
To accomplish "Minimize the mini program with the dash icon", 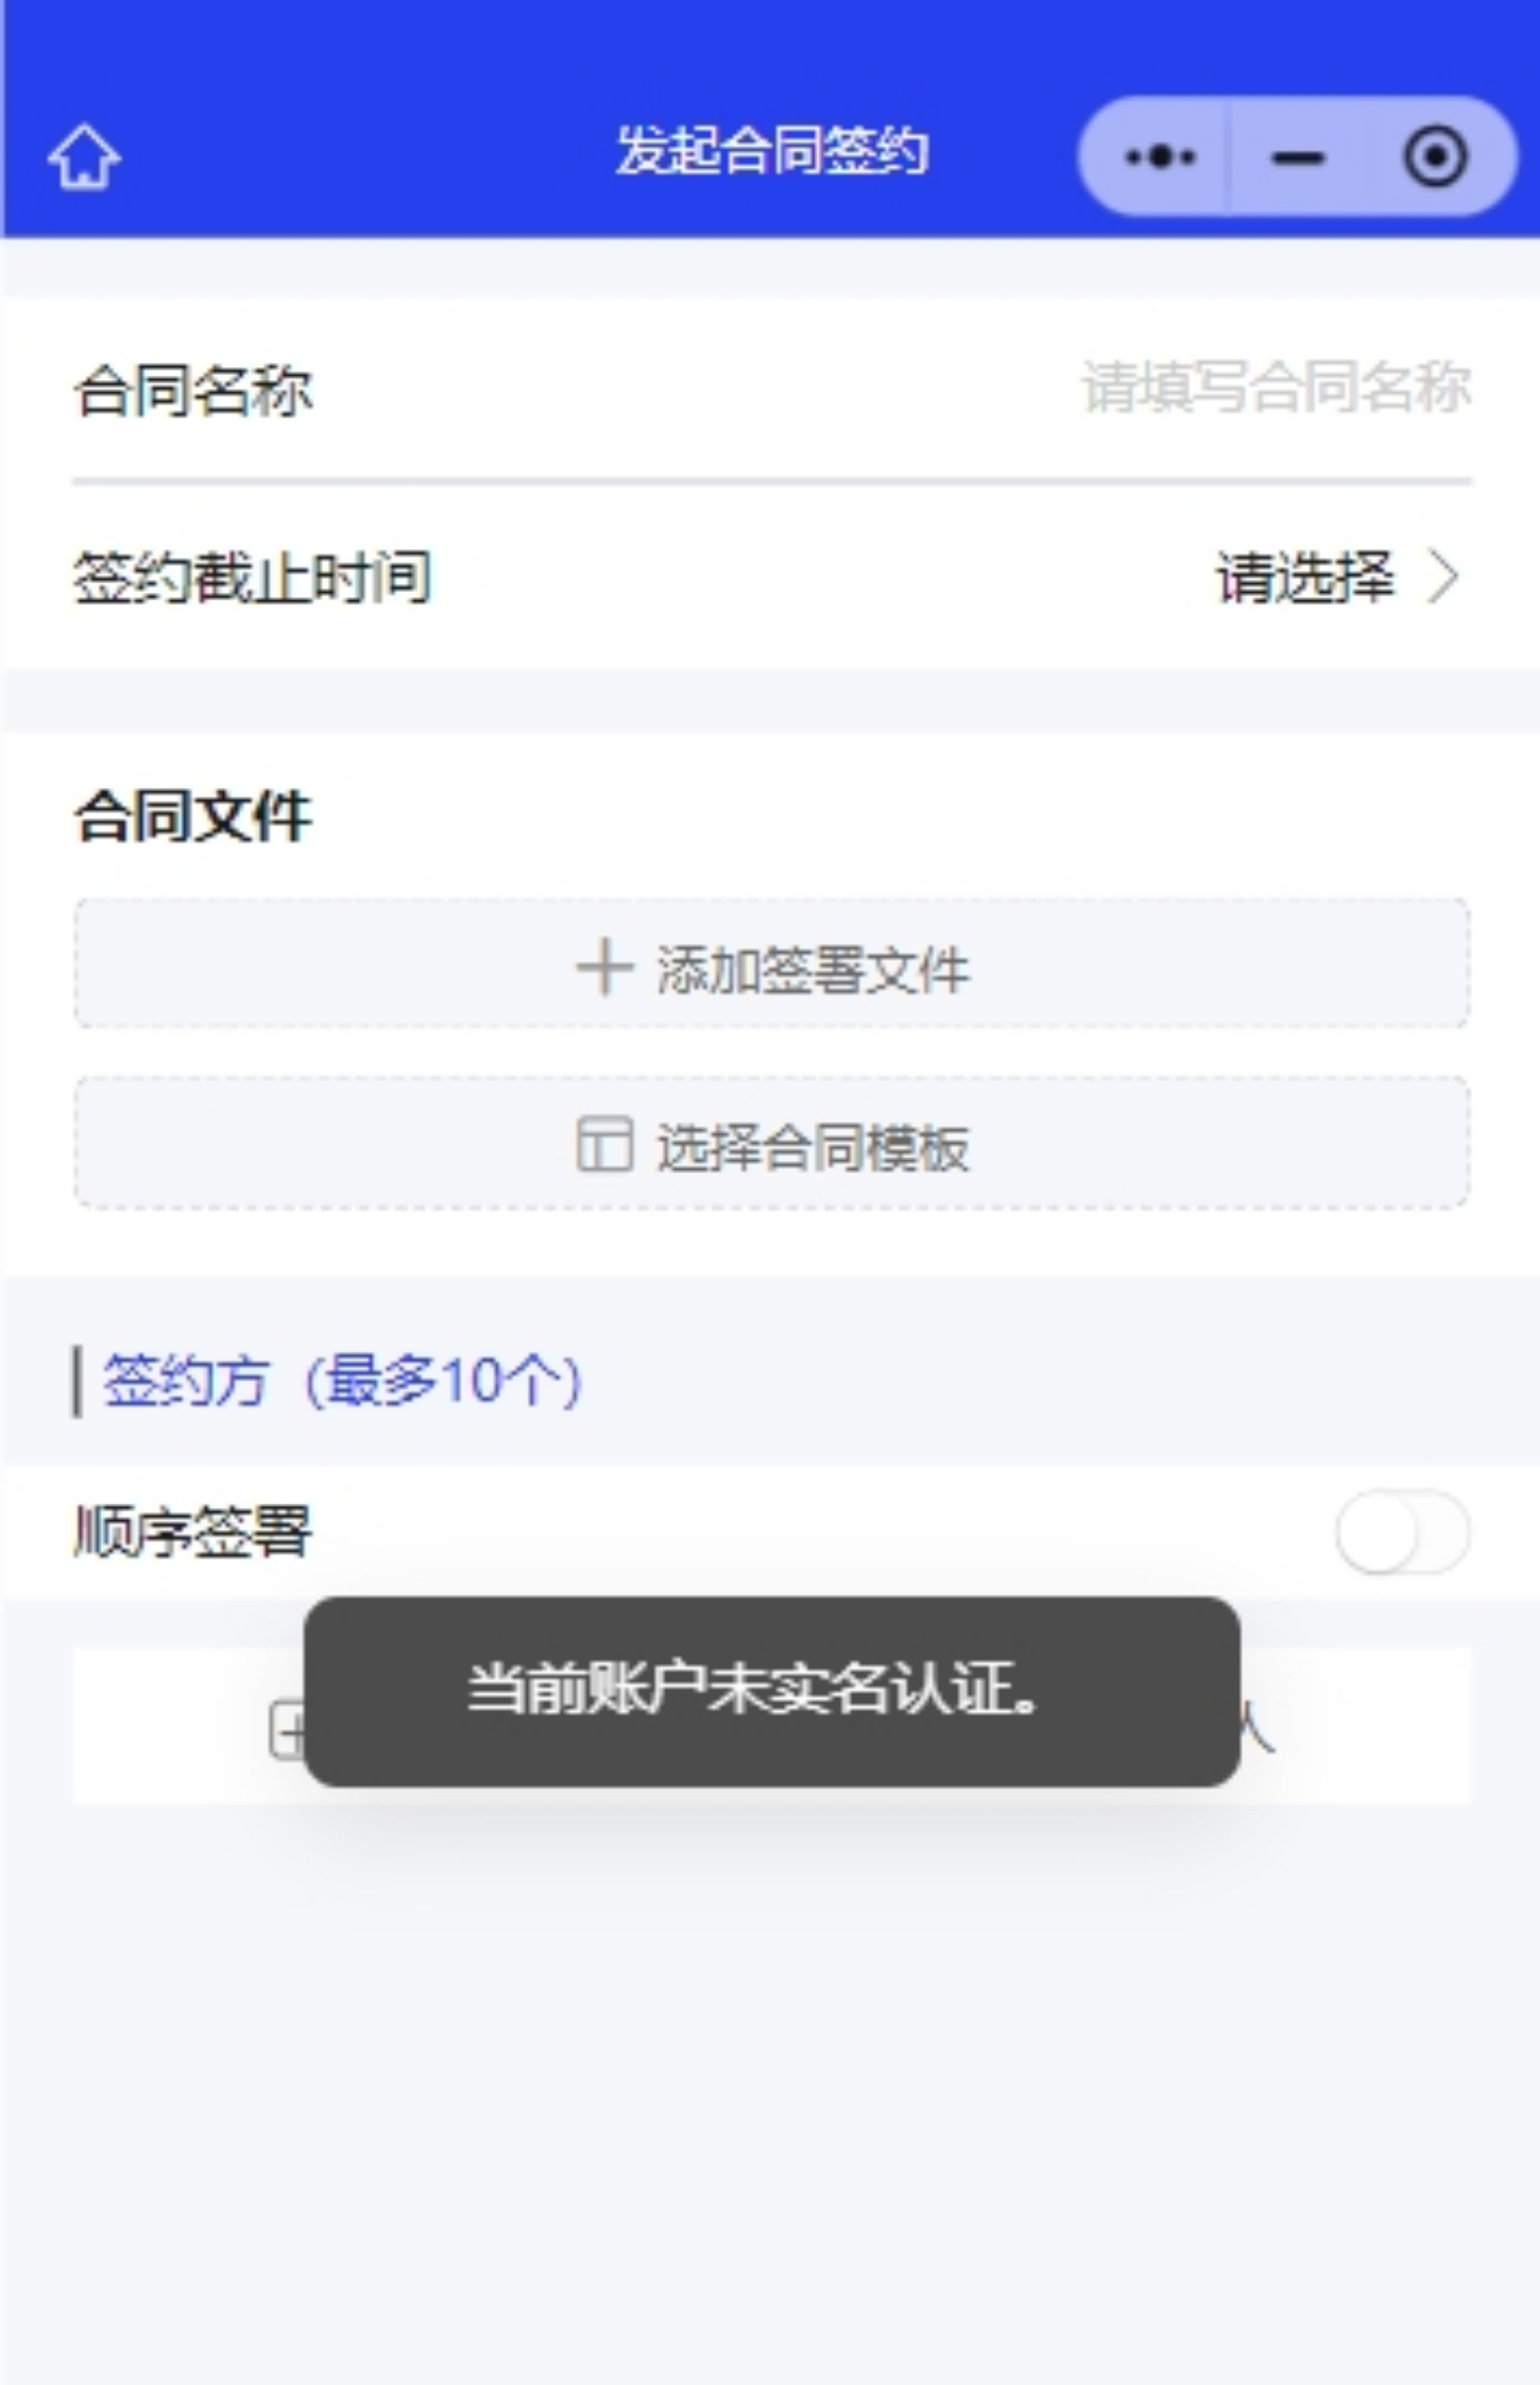I will (x=1298, y=157).
